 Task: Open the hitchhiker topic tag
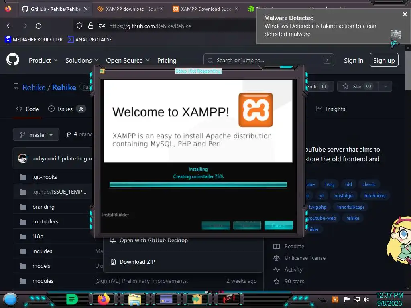click(375, 196)
